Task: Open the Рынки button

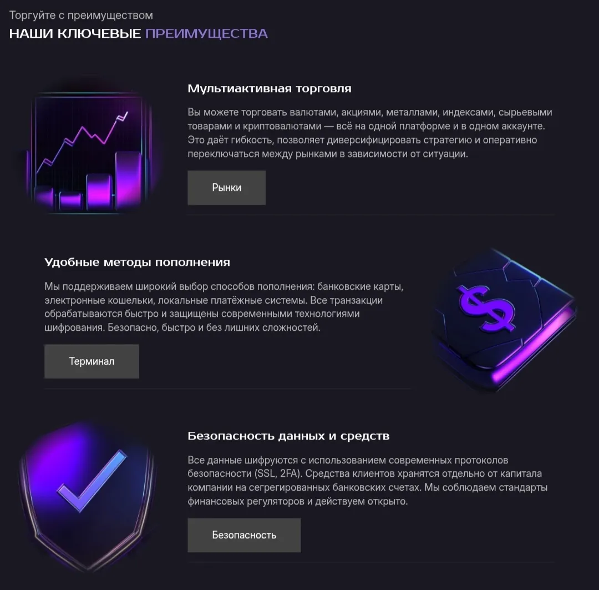Action: point(226,188)
